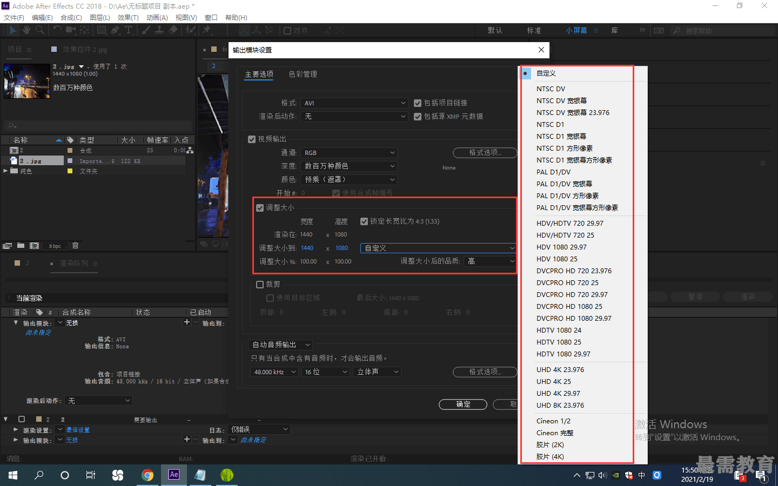Open the 立体声 channels dropdown
778x486 pixels.
tap(377, 372)
